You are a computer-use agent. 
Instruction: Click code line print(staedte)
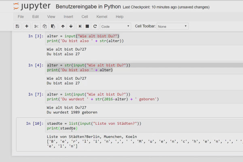[x=62, y=128]
